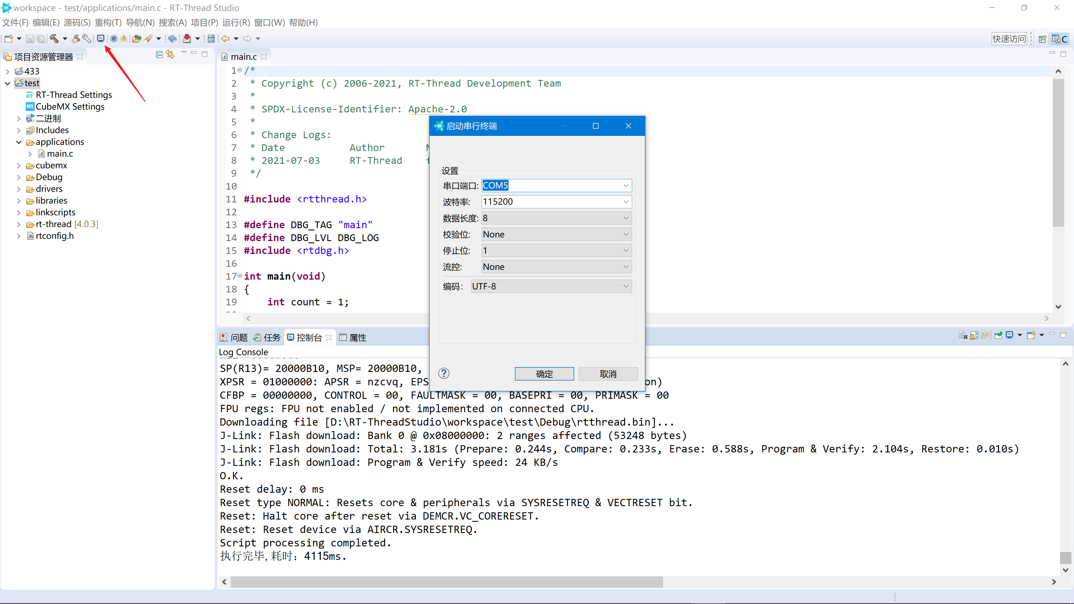
Task: Click the help question mark icon
Action: (444, 374)
